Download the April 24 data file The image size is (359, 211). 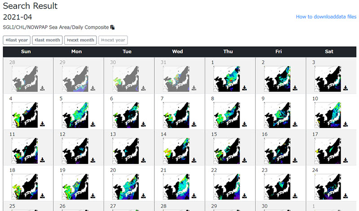(x=346, y=196)
